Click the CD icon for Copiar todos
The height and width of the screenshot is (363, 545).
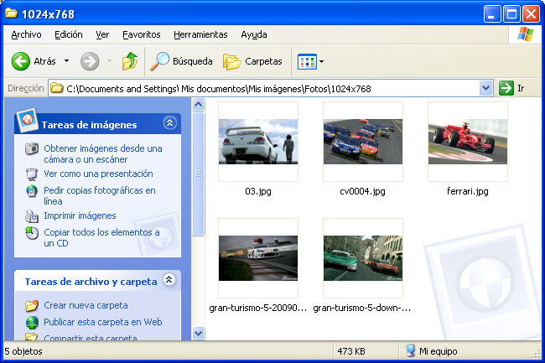(32, 233)
